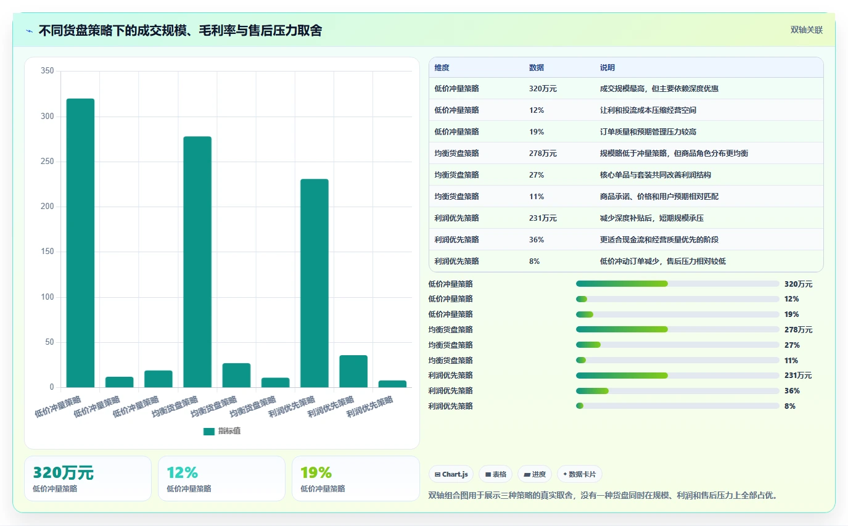This screenshot has width=848, height=526.
Task: Click the progress bar labeled 12%
Action: pyautogui.click(x=678, y=299)
